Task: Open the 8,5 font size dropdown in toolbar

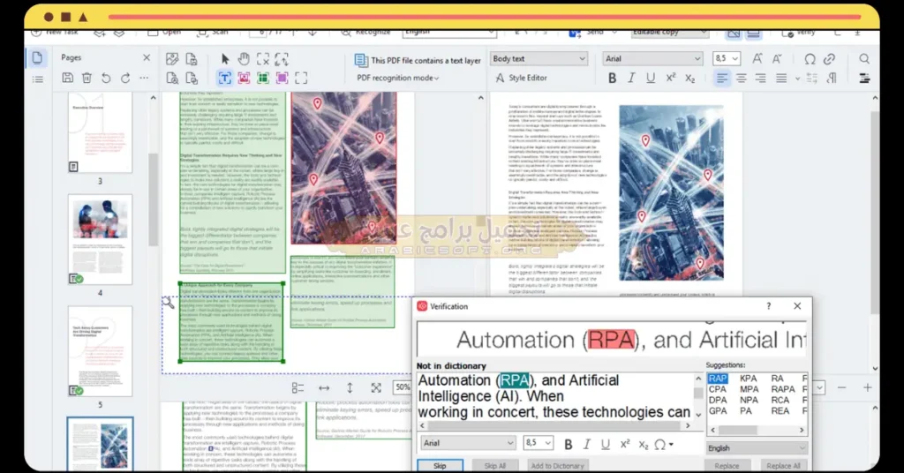Action: pos(727,59)
